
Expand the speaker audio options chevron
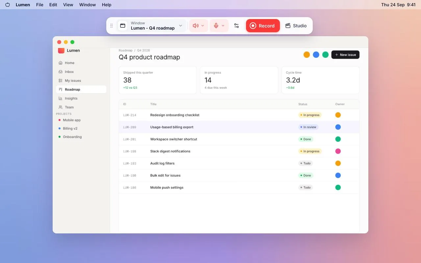[203, 26]
